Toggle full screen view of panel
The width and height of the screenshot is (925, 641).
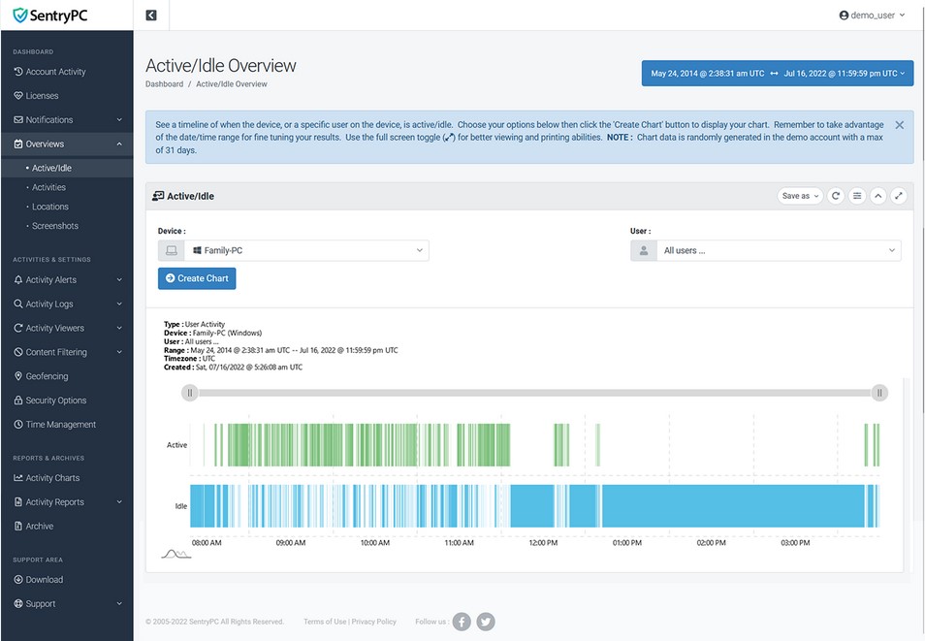(899, 196)
